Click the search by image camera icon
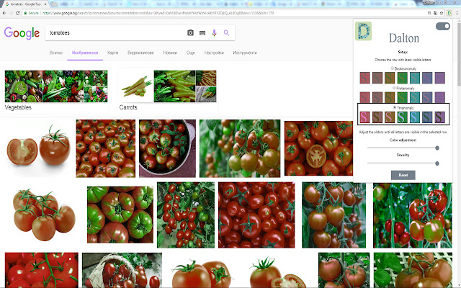 pyautogui.click(x=190, y=32)
